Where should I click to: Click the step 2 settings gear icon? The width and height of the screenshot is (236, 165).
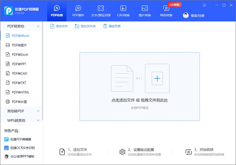[x=122, y=152]
